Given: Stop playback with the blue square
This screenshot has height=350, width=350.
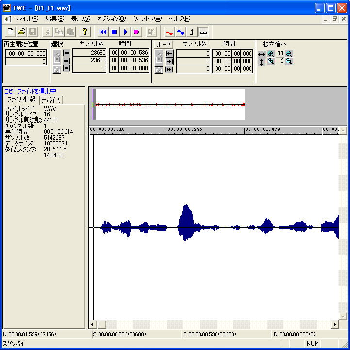Looking at the screenshot, I should point(114,32).
